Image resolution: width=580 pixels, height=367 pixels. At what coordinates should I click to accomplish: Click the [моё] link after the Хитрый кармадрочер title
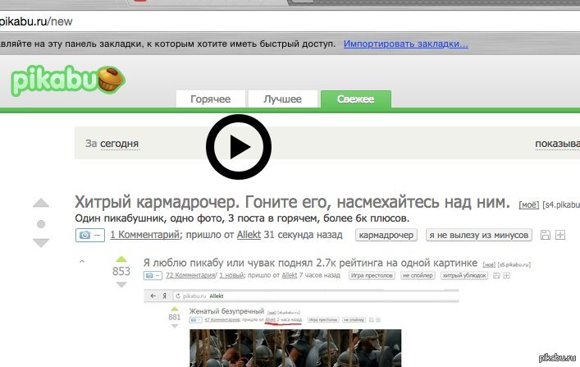(528, 204)
